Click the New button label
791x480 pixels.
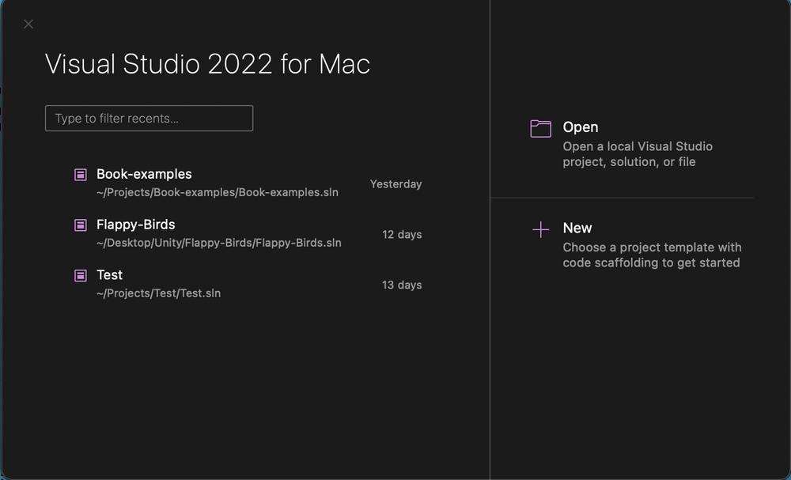click(x=577, y=228)
